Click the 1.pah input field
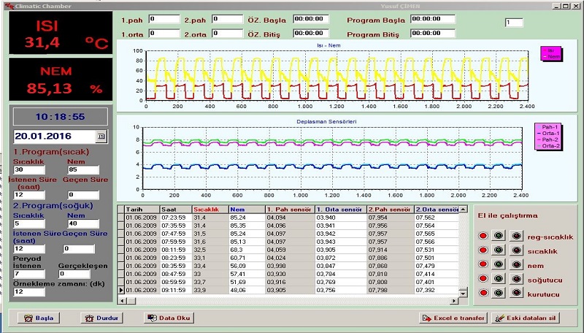The width and height of the screenshot is (584, 333). pyautogui.click(x=164, y=19)
